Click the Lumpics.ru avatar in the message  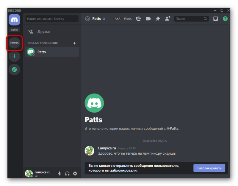[90, 151]
